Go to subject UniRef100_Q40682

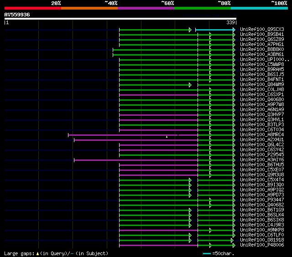(x=262, y=205)
